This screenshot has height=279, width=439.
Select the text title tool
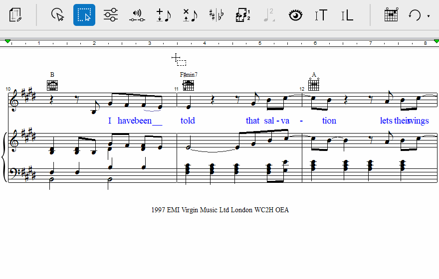321,15
